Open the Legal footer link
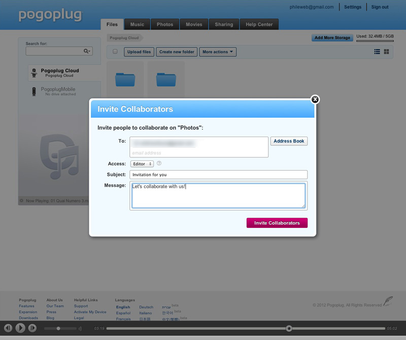Viewport: 406px width, 340px height. click(x=79, y=318)
